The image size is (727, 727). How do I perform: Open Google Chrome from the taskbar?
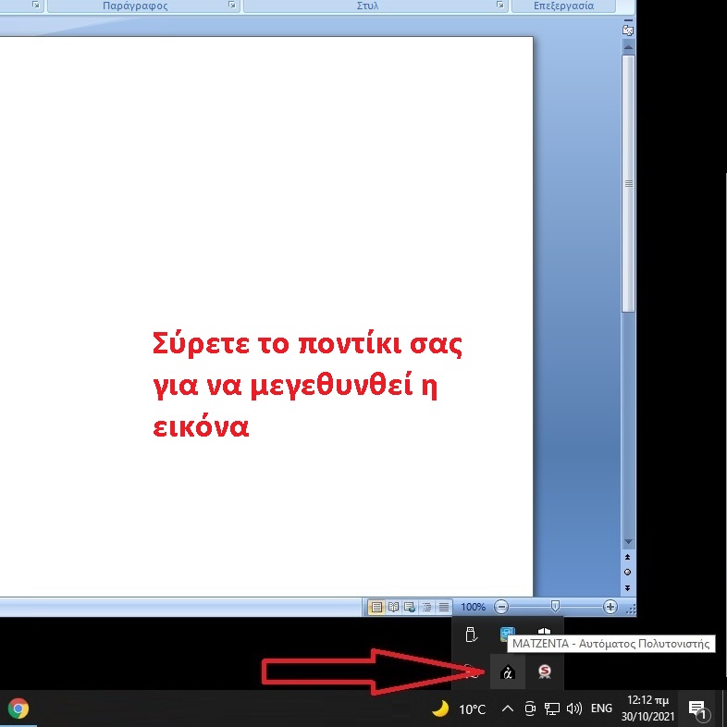(18, 709)
